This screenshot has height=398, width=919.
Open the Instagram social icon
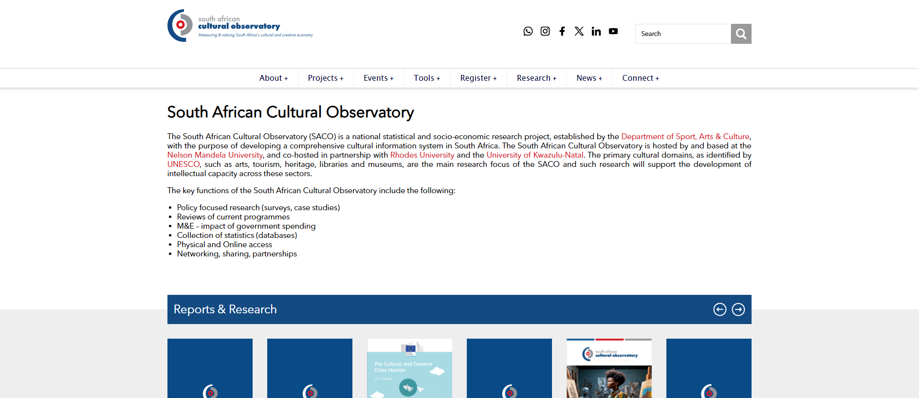coord(545,31)
